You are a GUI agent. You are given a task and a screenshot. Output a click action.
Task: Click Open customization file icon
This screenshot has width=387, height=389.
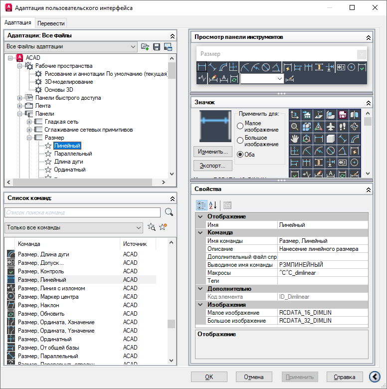[x=145, y=47]
